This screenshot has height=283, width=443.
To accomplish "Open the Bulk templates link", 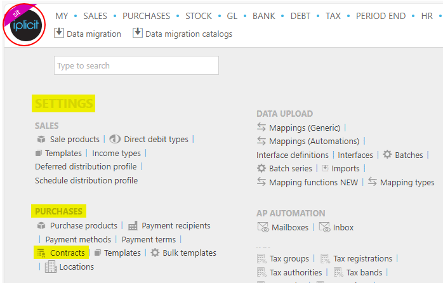I will pyautogui.click(x=189, y=253).
